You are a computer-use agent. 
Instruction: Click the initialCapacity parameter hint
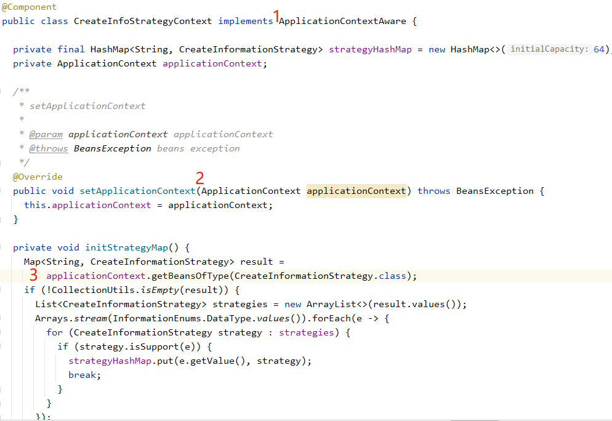(549, 49)
